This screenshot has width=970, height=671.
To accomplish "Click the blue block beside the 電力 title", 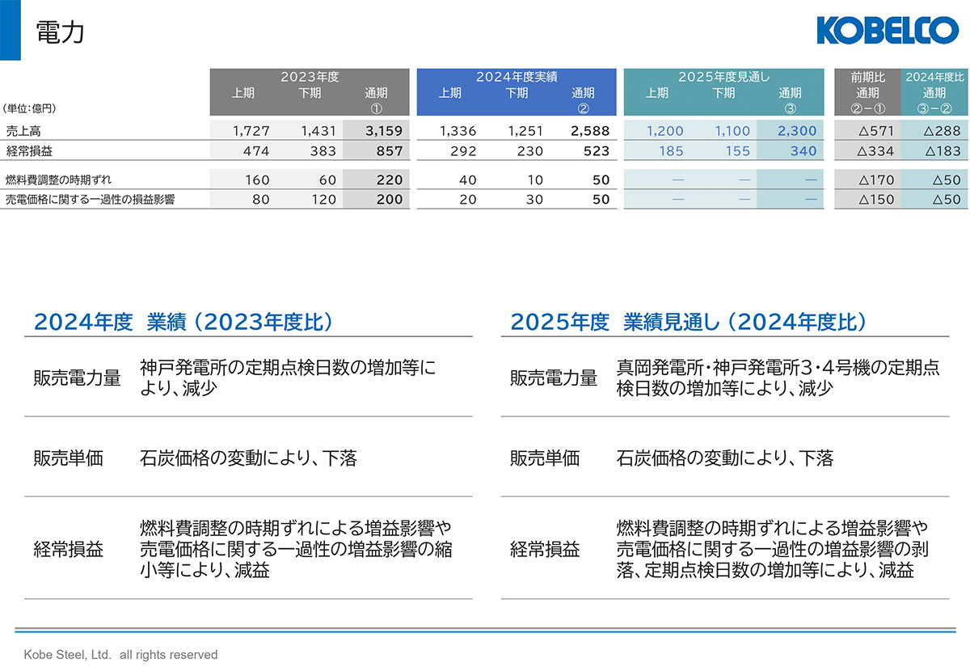I will tap(10, 30).
